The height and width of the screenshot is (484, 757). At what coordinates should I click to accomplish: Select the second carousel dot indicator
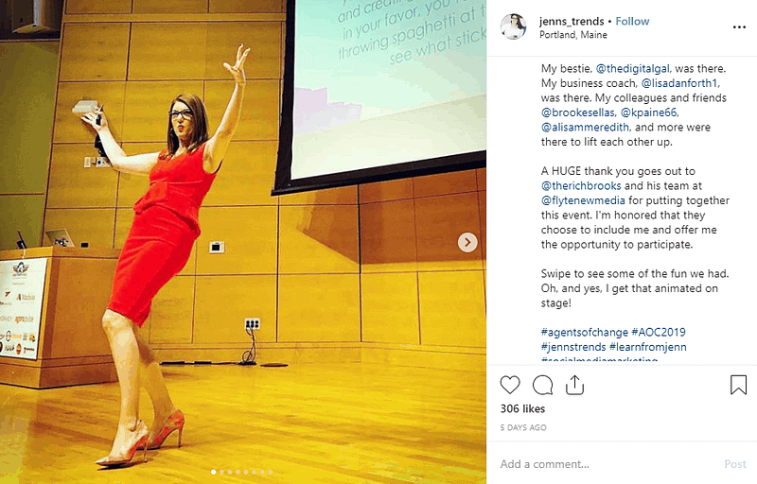click(221, 472)
